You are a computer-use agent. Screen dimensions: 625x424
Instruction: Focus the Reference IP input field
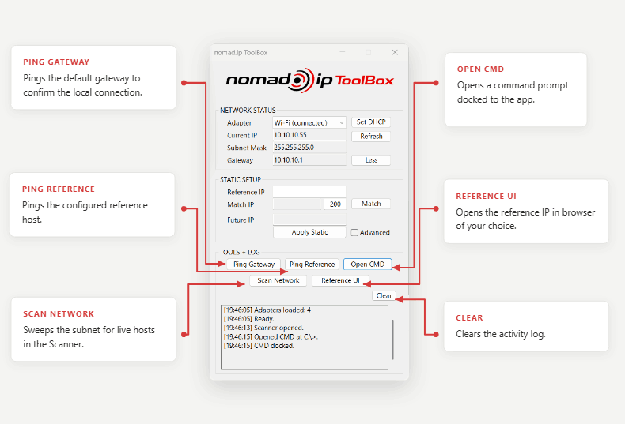[309, 192]
